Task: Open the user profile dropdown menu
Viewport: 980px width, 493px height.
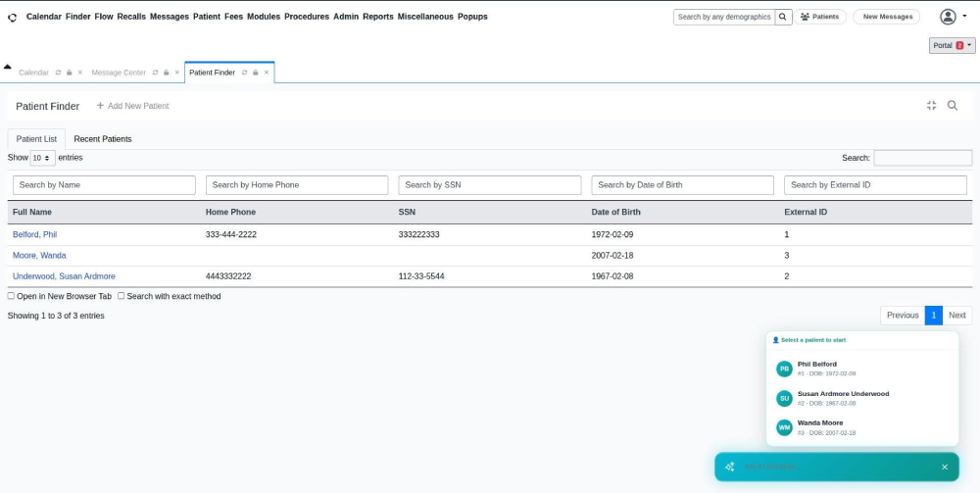Action: tap(952, 17)
